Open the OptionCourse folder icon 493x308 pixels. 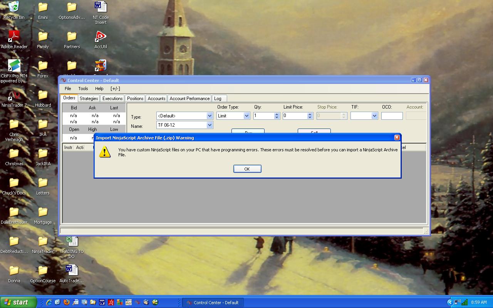[43, 274]
